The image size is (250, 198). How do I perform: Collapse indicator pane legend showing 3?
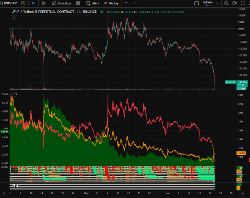coord(14,94)
